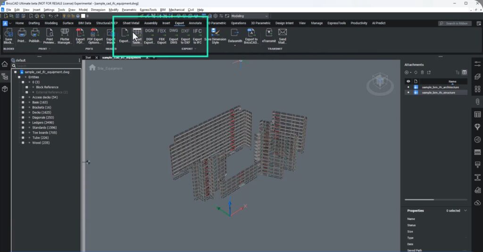Expand the Standards (1596) tree node
The height and width of the screenshot is (252, 483).
[23, 127]
